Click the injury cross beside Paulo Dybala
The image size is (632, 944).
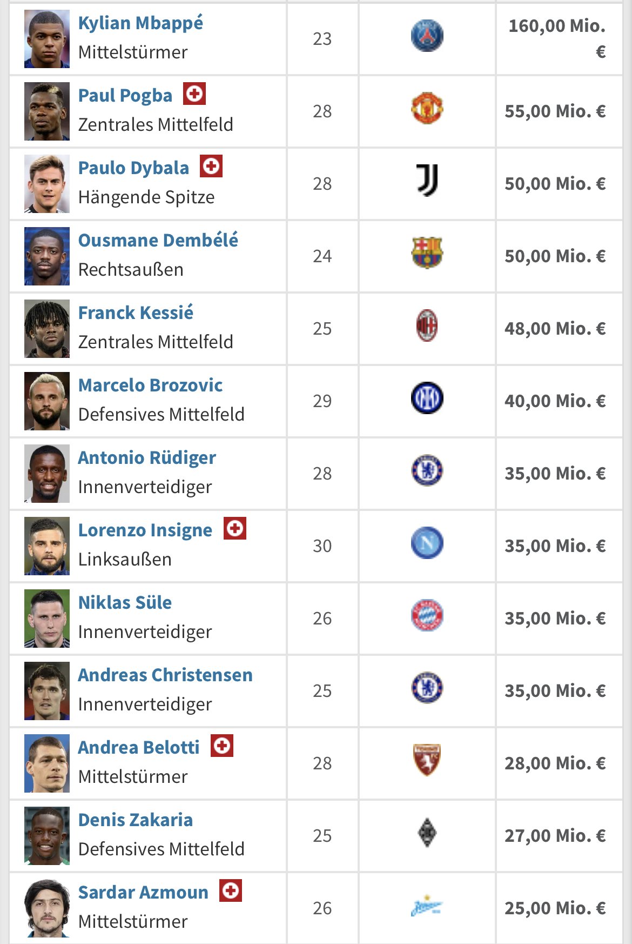[x=211, y=166]
